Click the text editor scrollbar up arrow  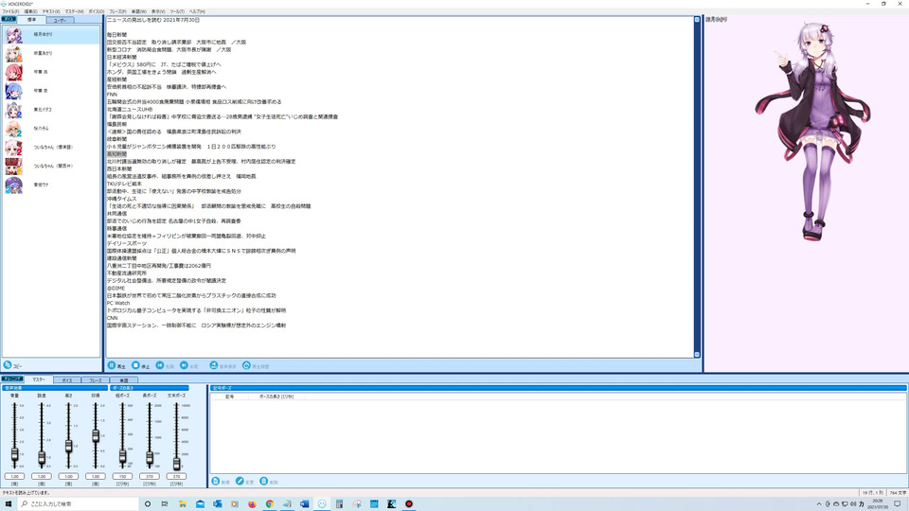pos(697,20)
